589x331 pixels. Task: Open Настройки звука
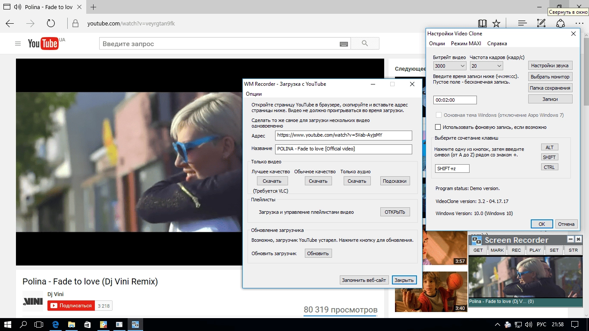(550, 66)
